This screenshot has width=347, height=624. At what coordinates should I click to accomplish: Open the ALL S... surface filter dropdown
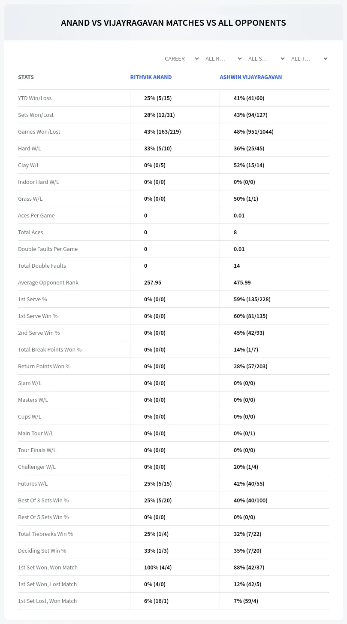click(x=266, y=58)
